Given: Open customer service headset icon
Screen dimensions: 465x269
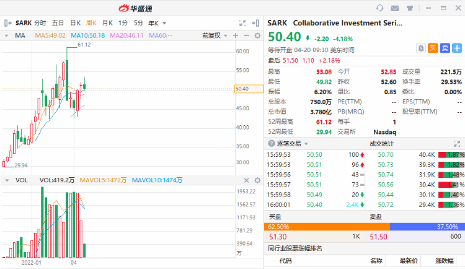Looking at the screenshot, I should point(379,8).
